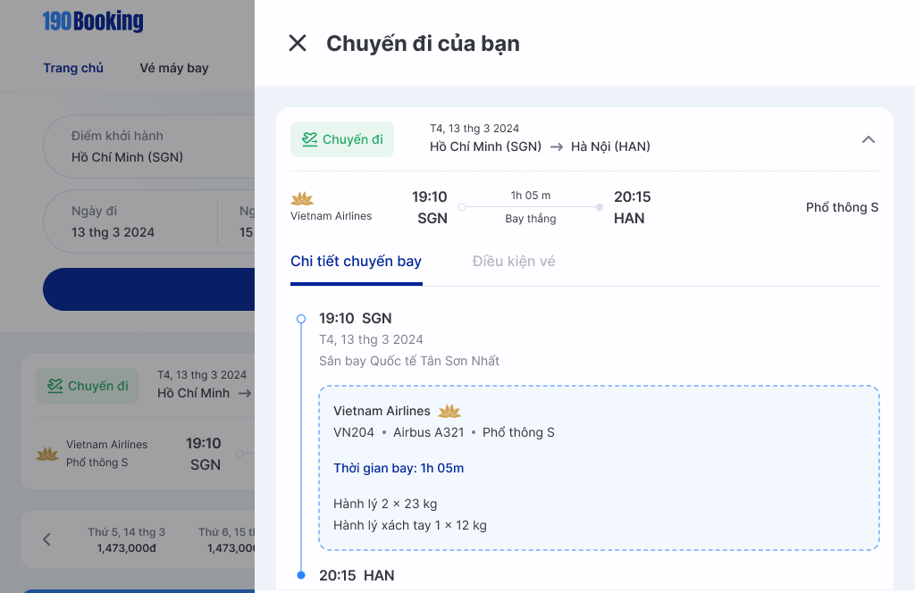
Task: Collapse the flight itinerary with the chevron
Action: click(868, 139)
